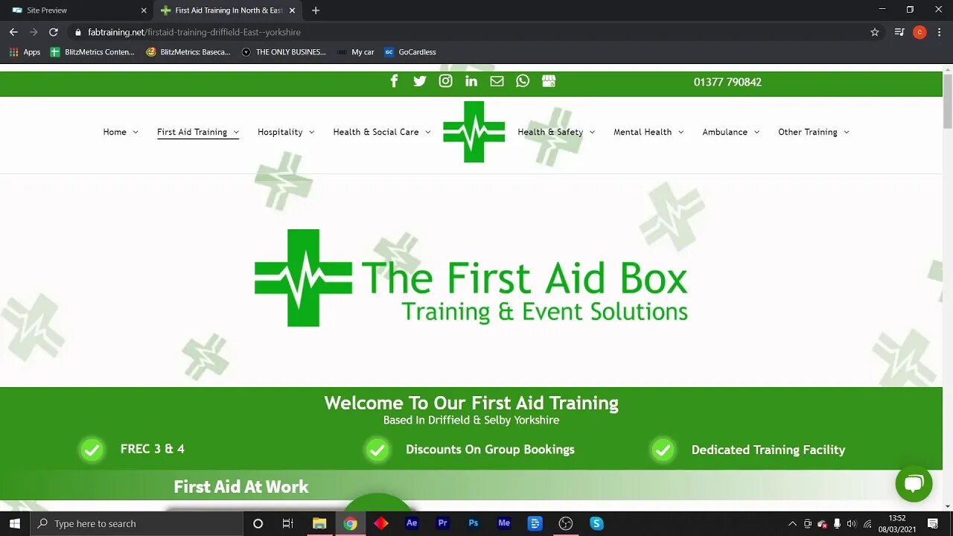
Task: Open Photoshop from taskbar
Action: 474,523
